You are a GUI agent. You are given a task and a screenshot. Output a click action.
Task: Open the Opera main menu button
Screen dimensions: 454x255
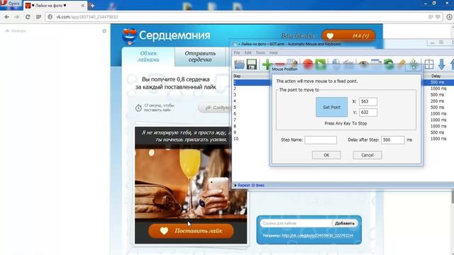point(10,4)
